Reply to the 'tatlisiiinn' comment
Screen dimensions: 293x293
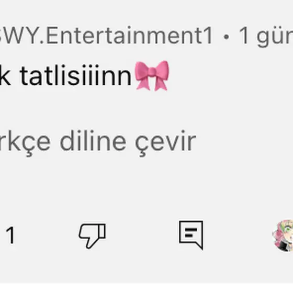pyautogui.click(x=191, y=235)
